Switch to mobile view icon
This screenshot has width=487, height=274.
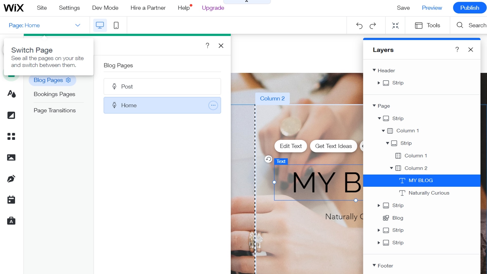pyautogui.click(x=116, y=25)
